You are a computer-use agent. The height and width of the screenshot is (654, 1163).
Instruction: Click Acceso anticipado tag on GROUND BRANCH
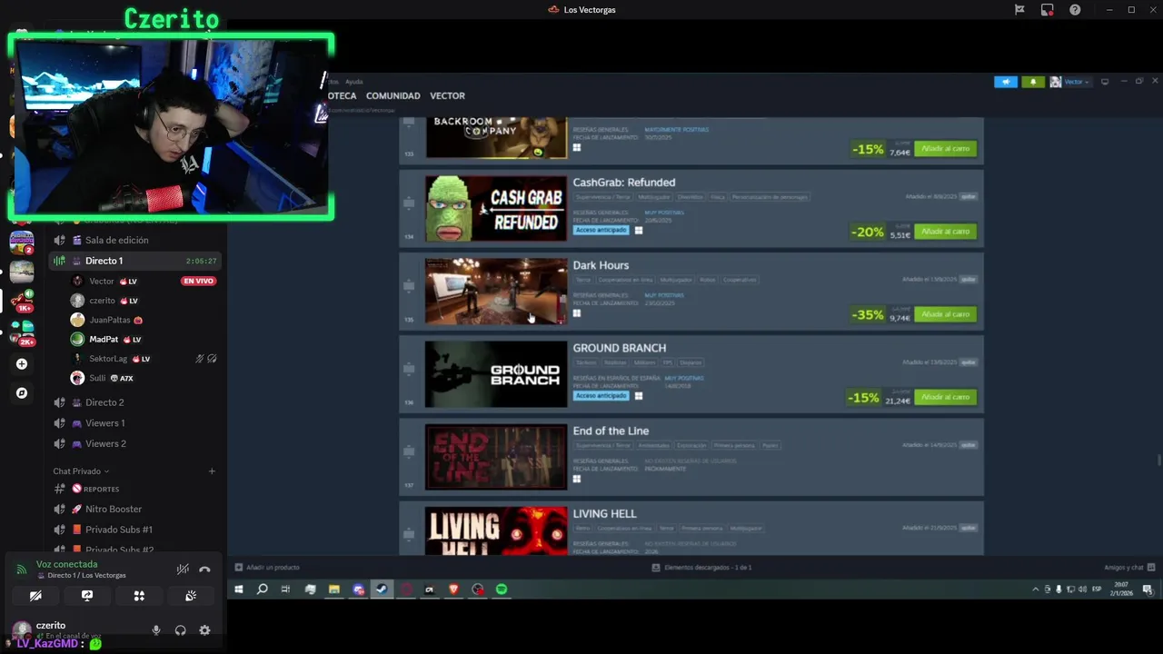(x=601, y=396)
